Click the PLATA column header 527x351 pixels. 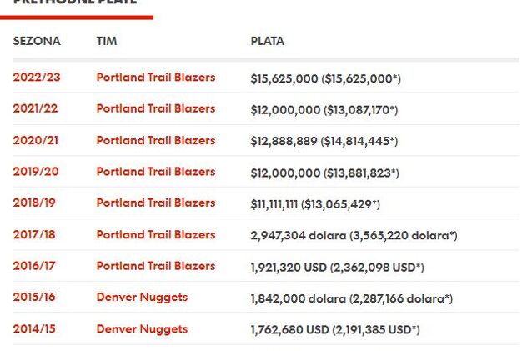(x=267, y=41)
